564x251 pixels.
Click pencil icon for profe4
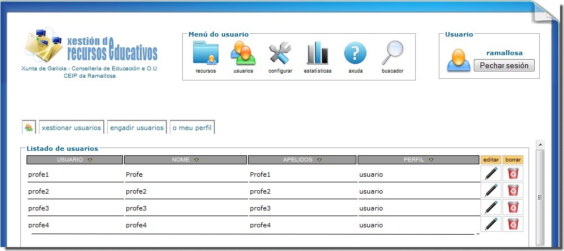click(x=492, y=225)
